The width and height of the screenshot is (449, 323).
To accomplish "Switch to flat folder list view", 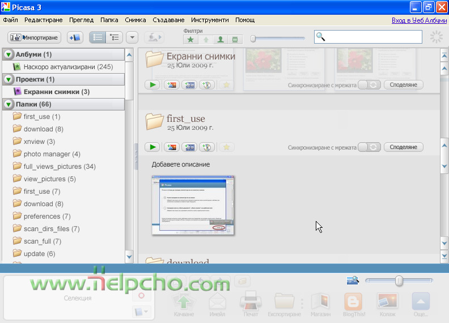I will [x=98, y=37].
